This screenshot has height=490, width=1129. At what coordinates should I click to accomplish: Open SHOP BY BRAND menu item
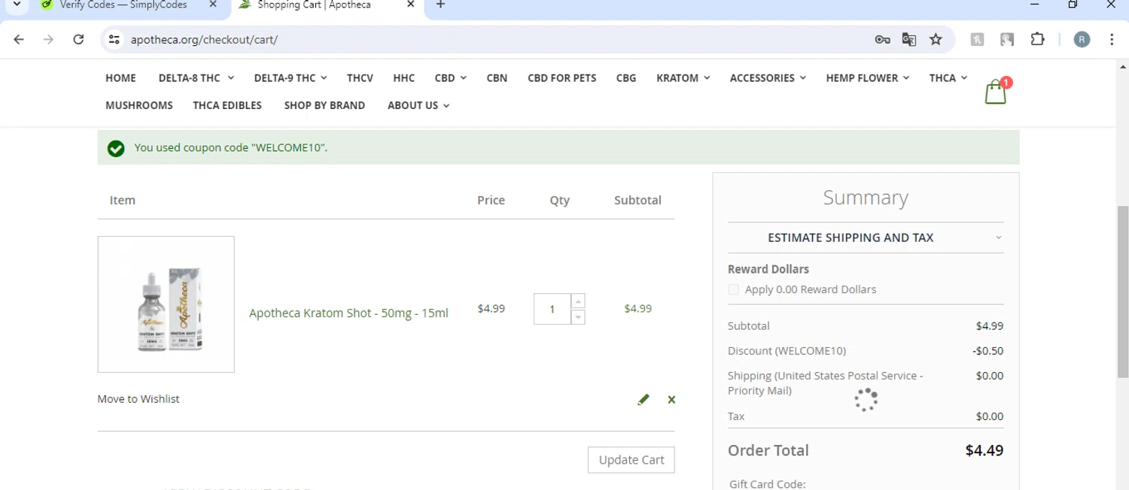324,105
